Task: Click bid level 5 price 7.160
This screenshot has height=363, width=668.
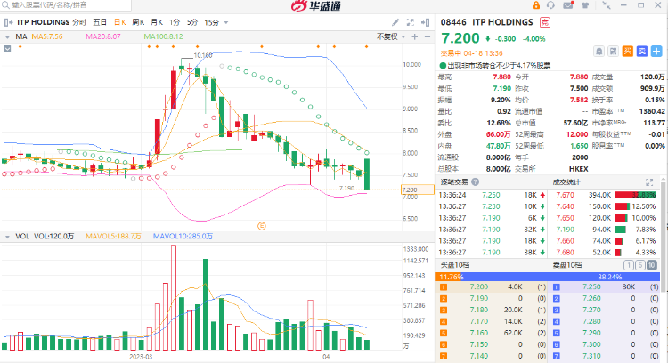Action: [479, 334]
